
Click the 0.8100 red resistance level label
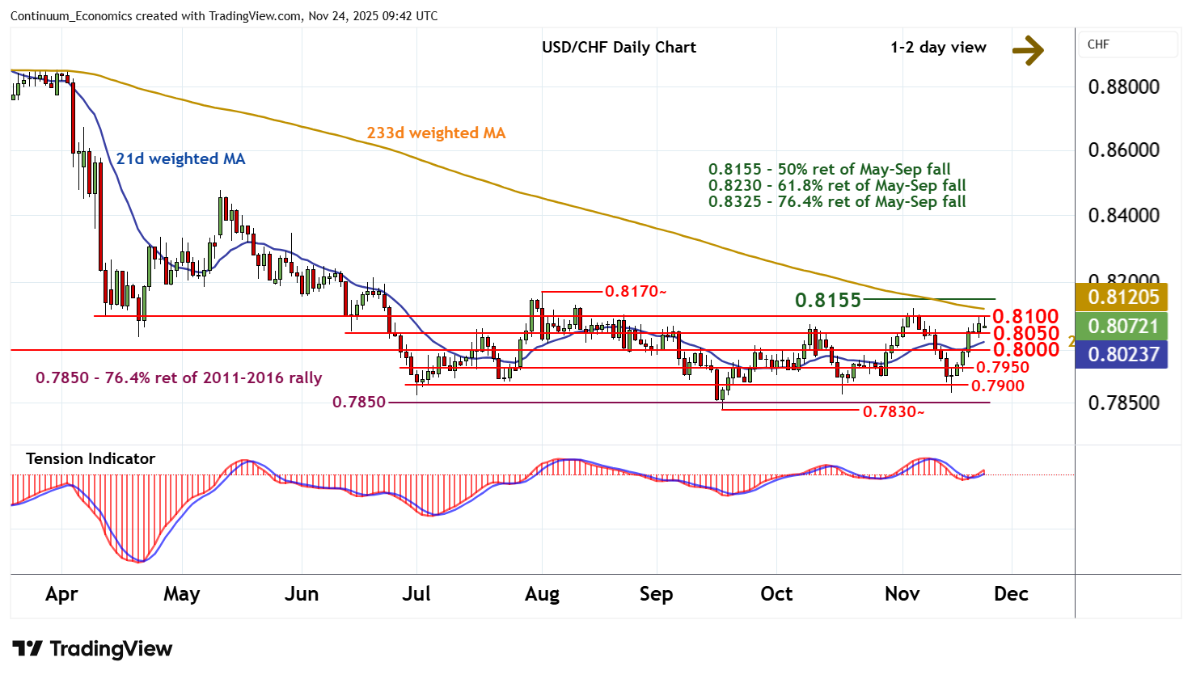pos(1025,316)
